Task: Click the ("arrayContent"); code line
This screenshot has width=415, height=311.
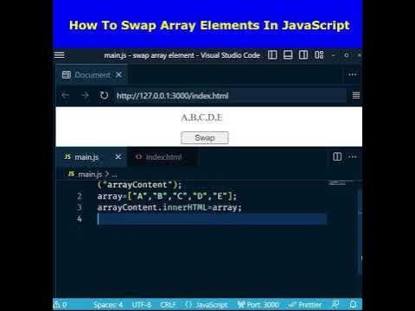Action: (x=140, y=185)
